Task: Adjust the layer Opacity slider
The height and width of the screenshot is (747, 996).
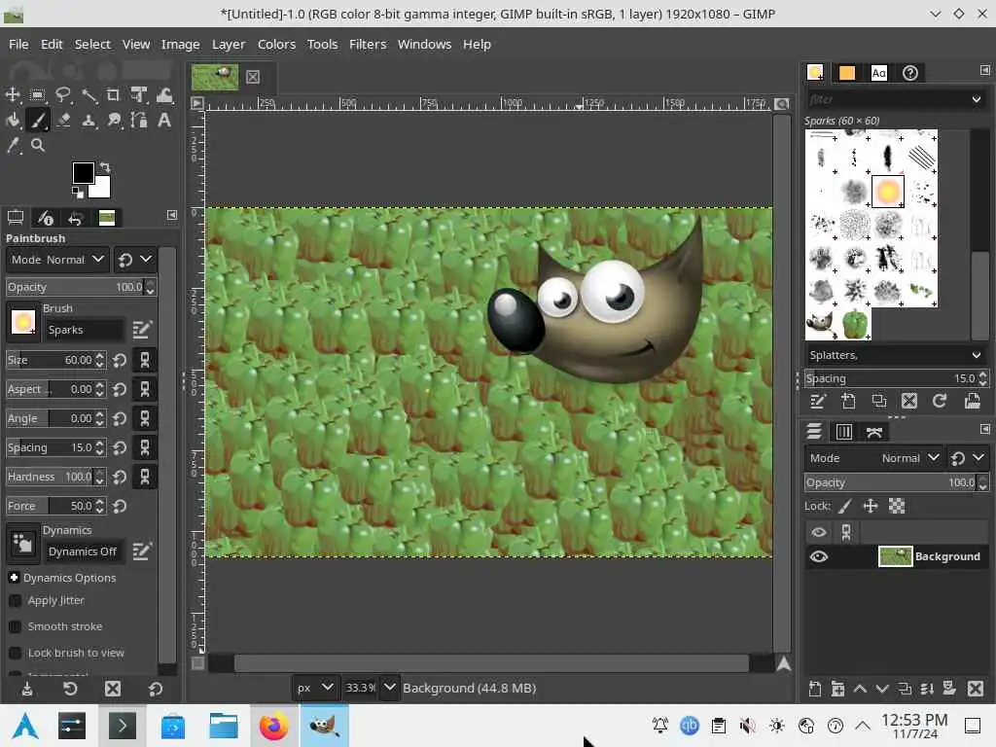Action: point(891,482)
